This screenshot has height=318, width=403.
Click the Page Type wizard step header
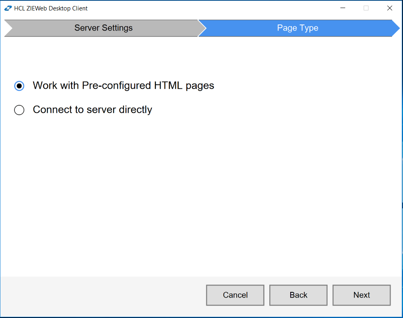[x=297, y=28]
